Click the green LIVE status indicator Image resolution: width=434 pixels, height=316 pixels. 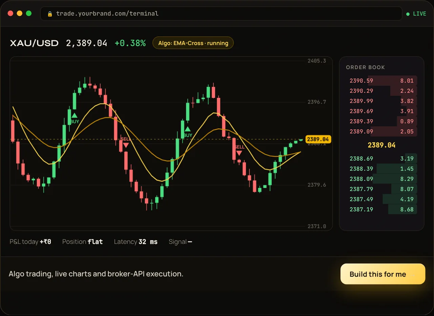point(416,14)
